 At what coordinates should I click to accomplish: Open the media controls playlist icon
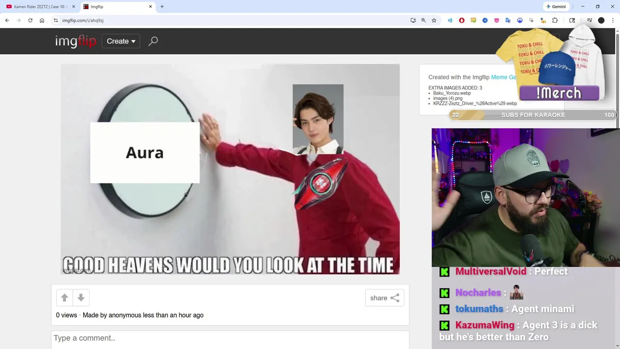[x=589, y=20]
